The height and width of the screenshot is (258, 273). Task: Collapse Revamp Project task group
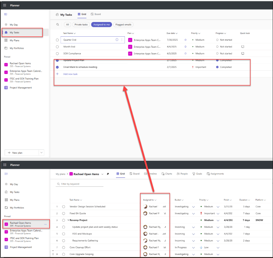coord(68,220)
